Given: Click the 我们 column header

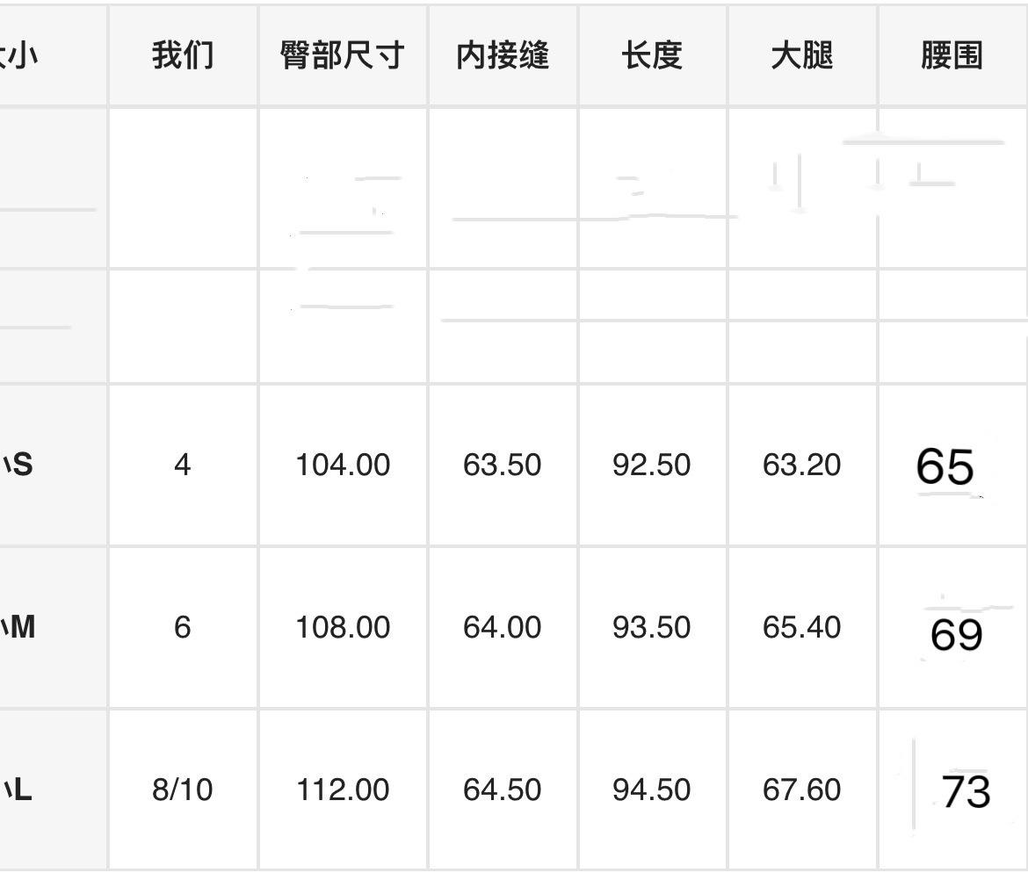Looking at the screenshot, I should [183, 56].
